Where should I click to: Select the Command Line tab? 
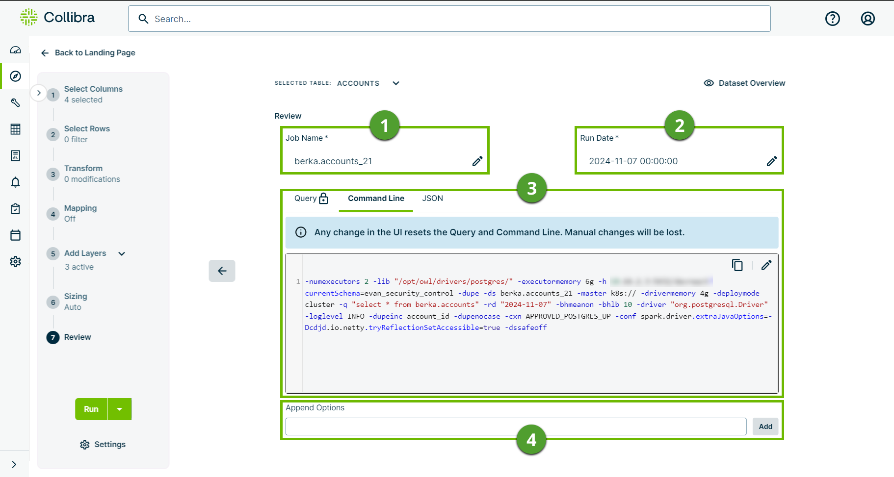point(375,198)
